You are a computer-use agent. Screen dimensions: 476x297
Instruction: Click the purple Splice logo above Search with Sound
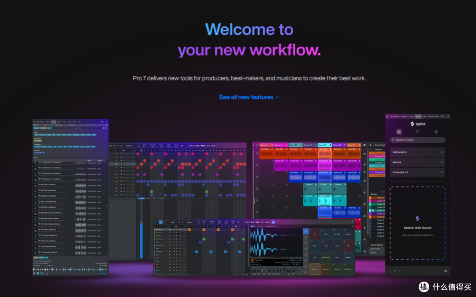pyautogui.click(x=417, y=218)
